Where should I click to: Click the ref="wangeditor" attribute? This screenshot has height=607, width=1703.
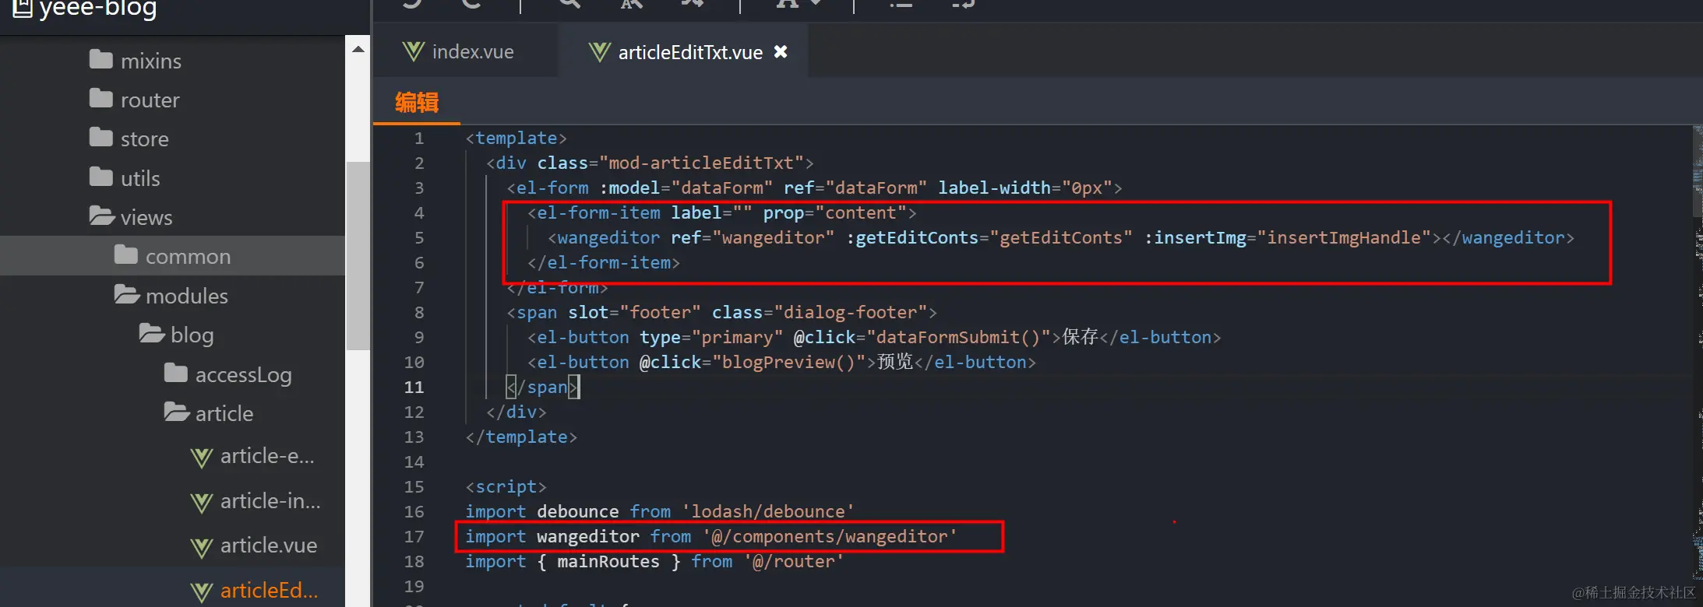click(752, 238)
